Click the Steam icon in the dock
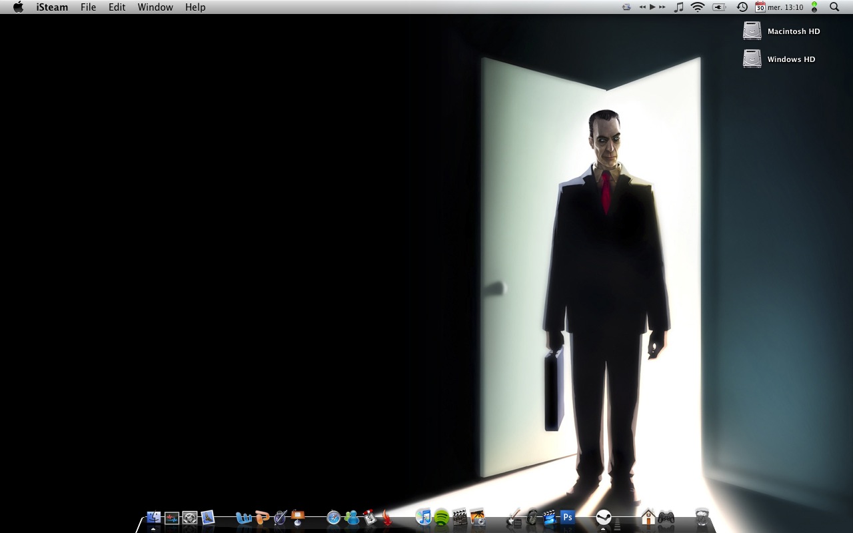The image size is (853, 533). [603, 518]
